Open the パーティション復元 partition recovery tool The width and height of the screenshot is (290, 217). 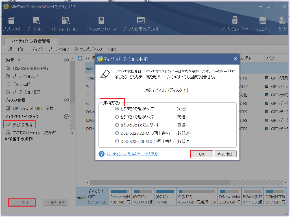(66, 23)
